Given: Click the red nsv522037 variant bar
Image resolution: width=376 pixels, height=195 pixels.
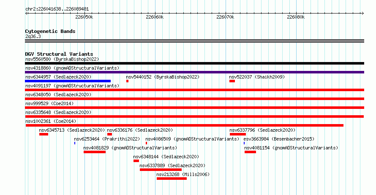Looking at the screenshot, I should pyautogui.click(x=232, y=81).
